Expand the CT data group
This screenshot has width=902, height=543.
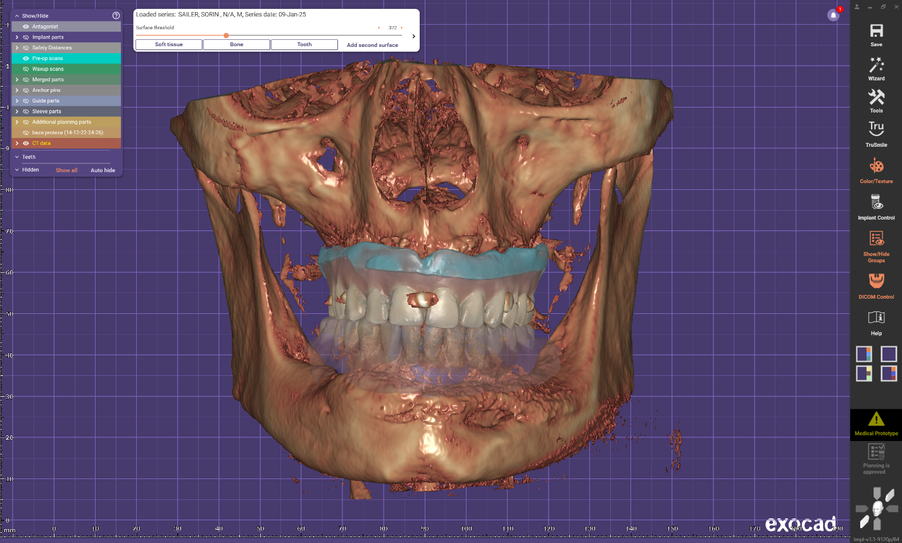click(x=17, y=144)
